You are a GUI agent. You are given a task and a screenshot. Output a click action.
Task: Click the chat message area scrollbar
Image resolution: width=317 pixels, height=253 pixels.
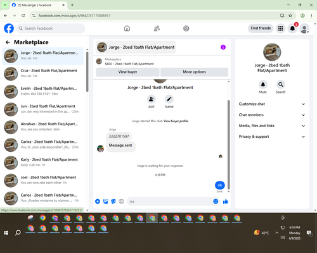(x=228, y=144)
